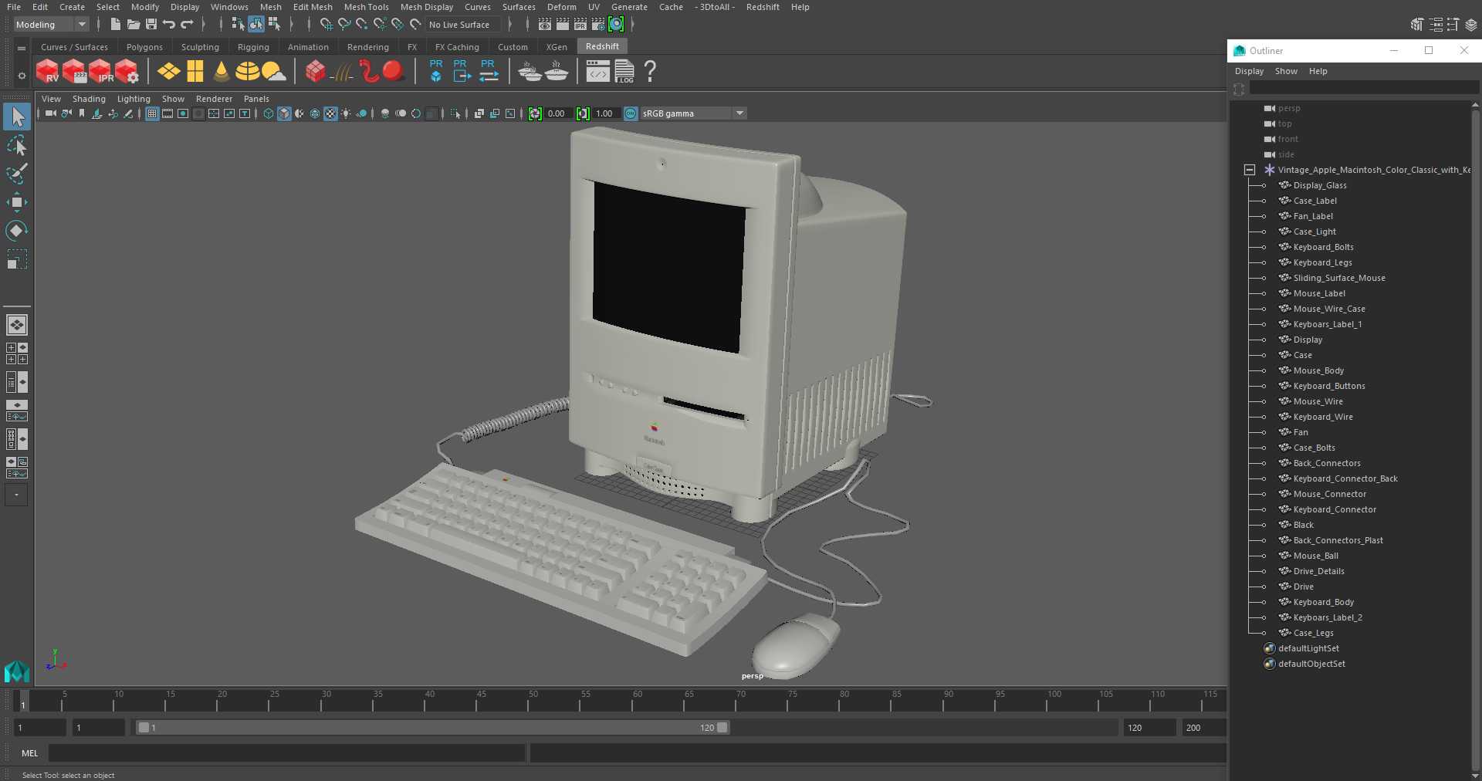Open the Redshift main menu

pyautogui.click(x=763, y=7)
